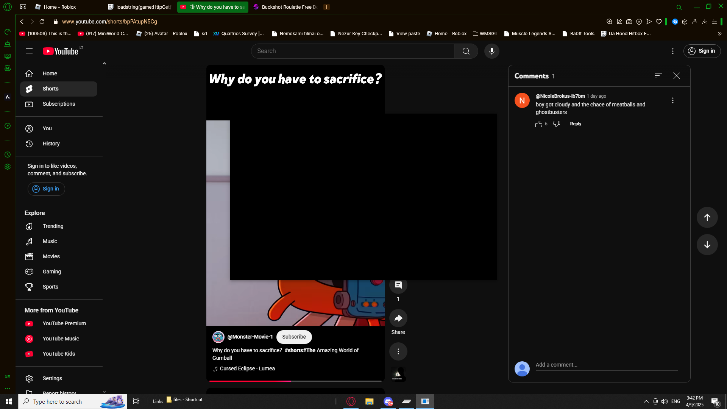The height and width of the screenshot is (409, 727).
Task: Take a snapshot with the camera icon
Action: [629, 22]
